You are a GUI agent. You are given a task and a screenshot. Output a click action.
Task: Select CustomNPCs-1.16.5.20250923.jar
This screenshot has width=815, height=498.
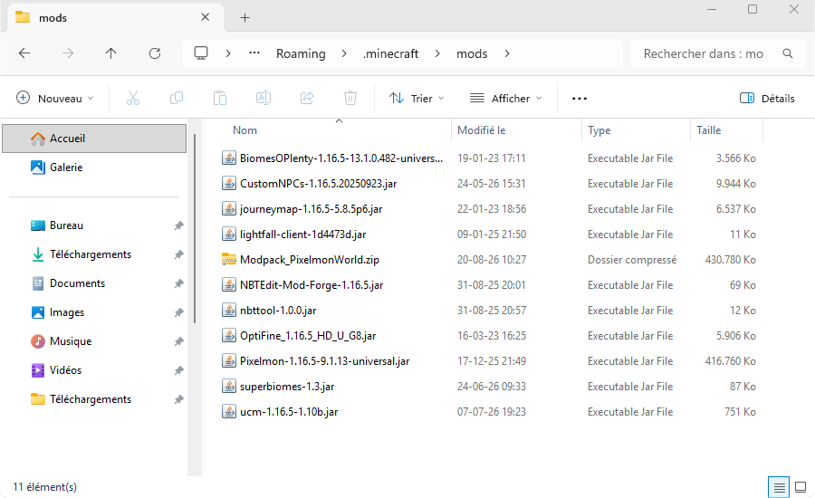[x=318, y=184]
